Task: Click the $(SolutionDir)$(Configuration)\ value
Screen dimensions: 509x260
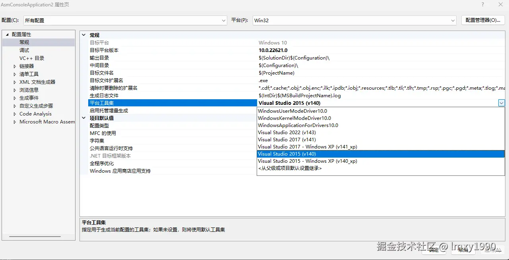Action: coord(294,58)
